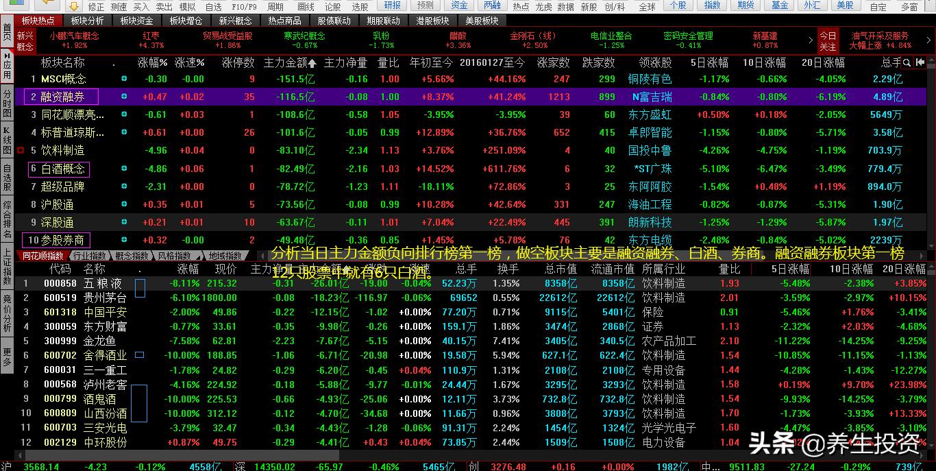Select the 超级品牌 sector row

tap(471, 186)
